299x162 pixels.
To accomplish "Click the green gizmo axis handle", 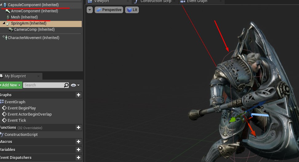I will (x=232, y=120).
